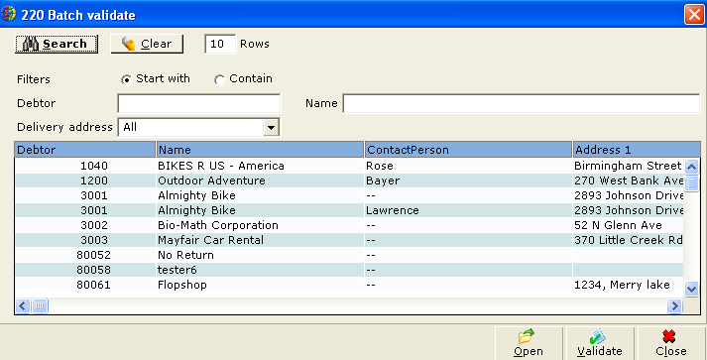The height and width of the screenshot is (360, 707).
Task: Select the Bio-Math Corporation row
Action: (349, 225)
